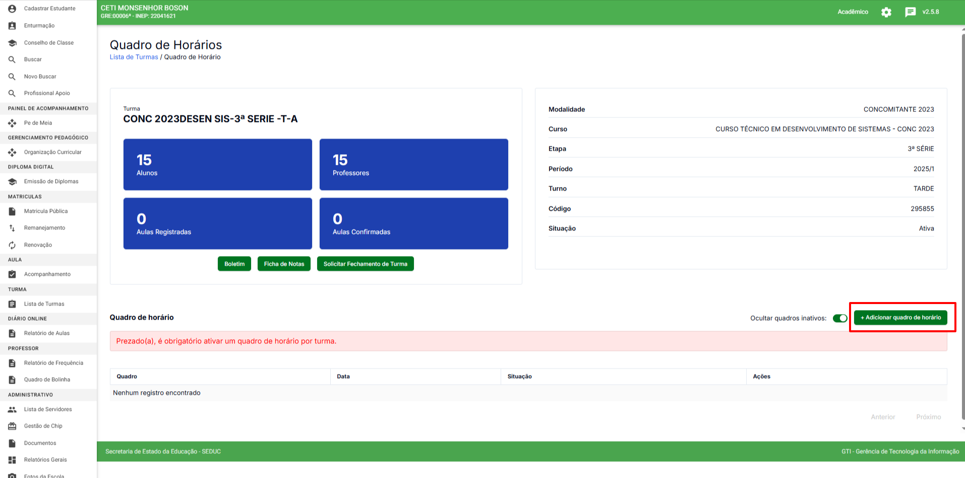Click the Renovação refresh icon
This screenshot has width=965, height=478.
12,245
